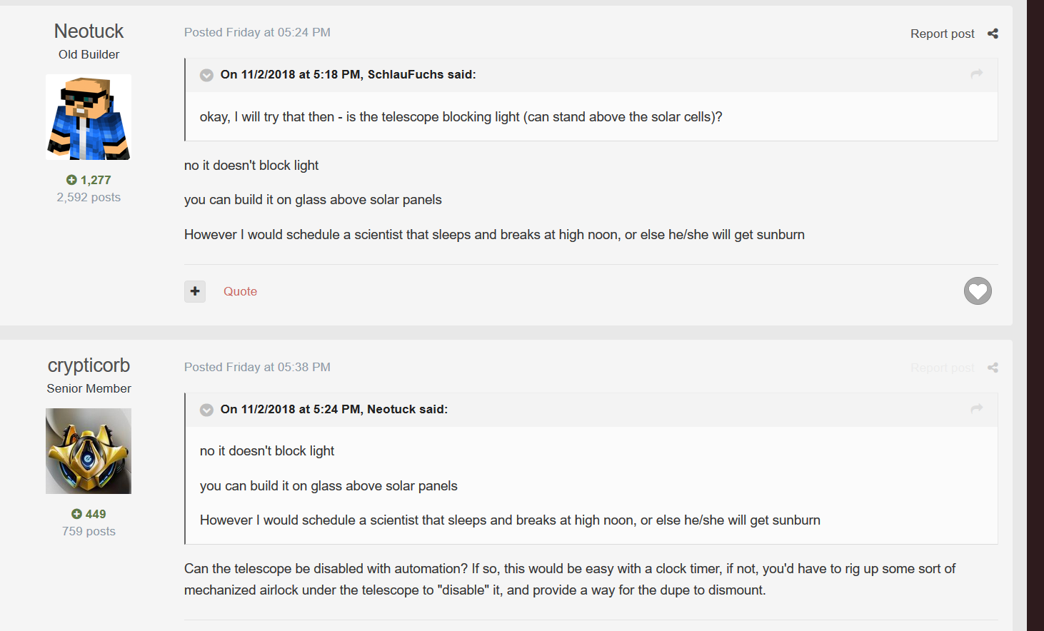Go to Neotuck's quoted post arrow
Screen dimensions: 1044x631
pos(976,409)
